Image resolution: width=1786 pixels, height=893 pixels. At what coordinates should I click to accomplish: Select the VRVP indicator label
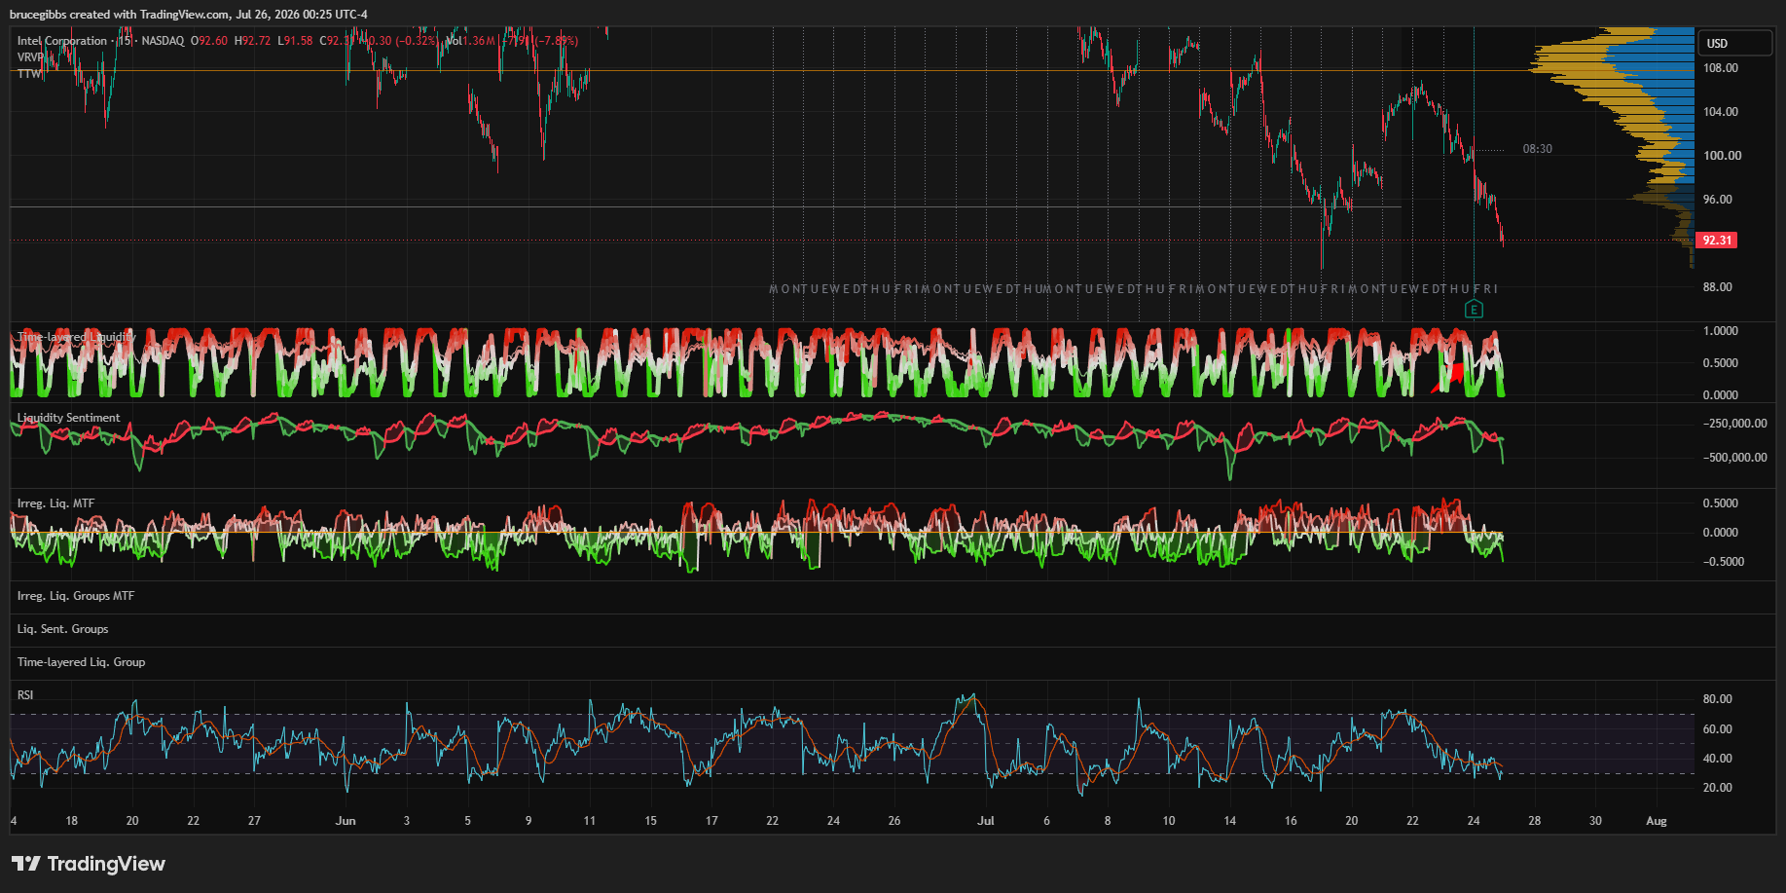point(31,57)
